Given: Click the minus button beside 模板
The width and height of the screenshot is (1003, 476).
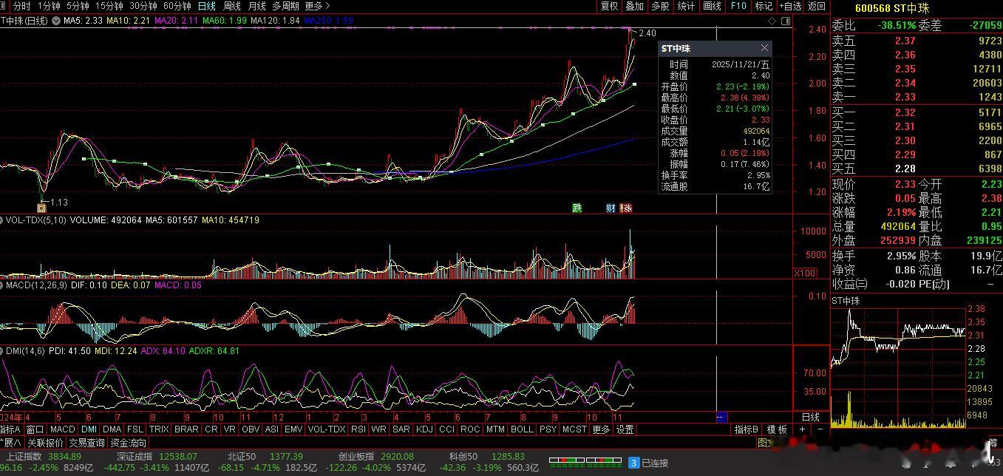Looking at the screenshot, I should (819, 429).
